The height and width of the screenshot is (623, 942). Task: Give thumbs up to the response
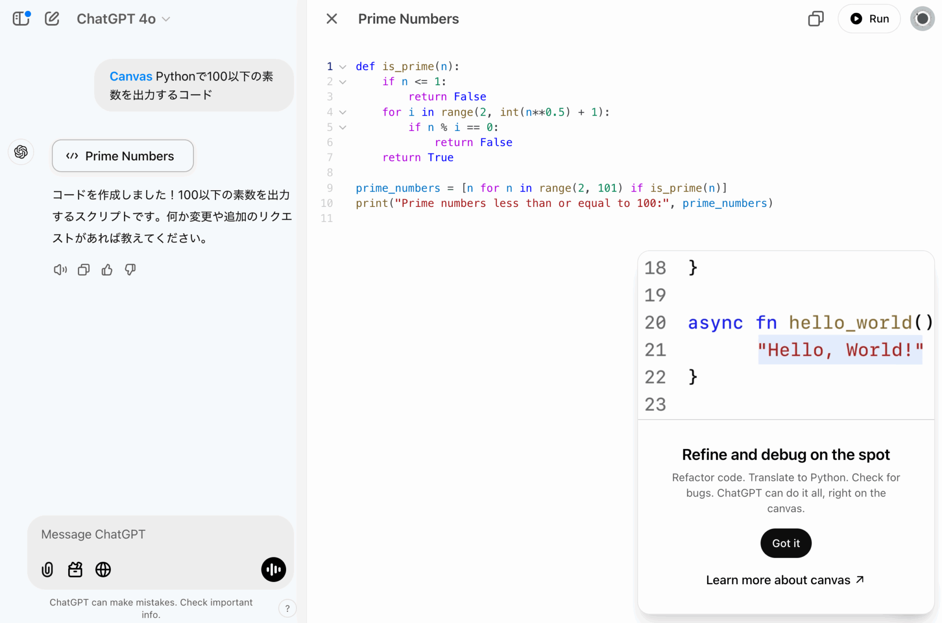tap(107, 270)
